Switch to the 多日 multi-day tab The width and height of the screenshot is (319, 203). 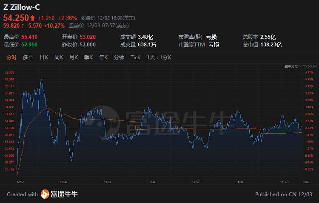click(28, 57)
